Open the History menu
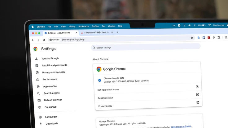The width and height of the screenshot is (228, 128). tap(72, 26)
